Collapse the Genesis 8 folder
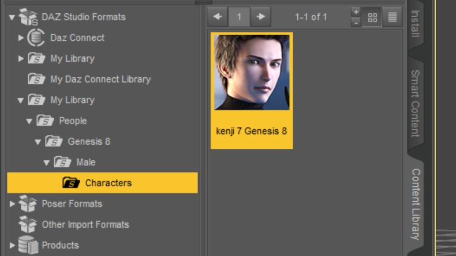Viewport: 456px width, 256px height. pos(38,142)
